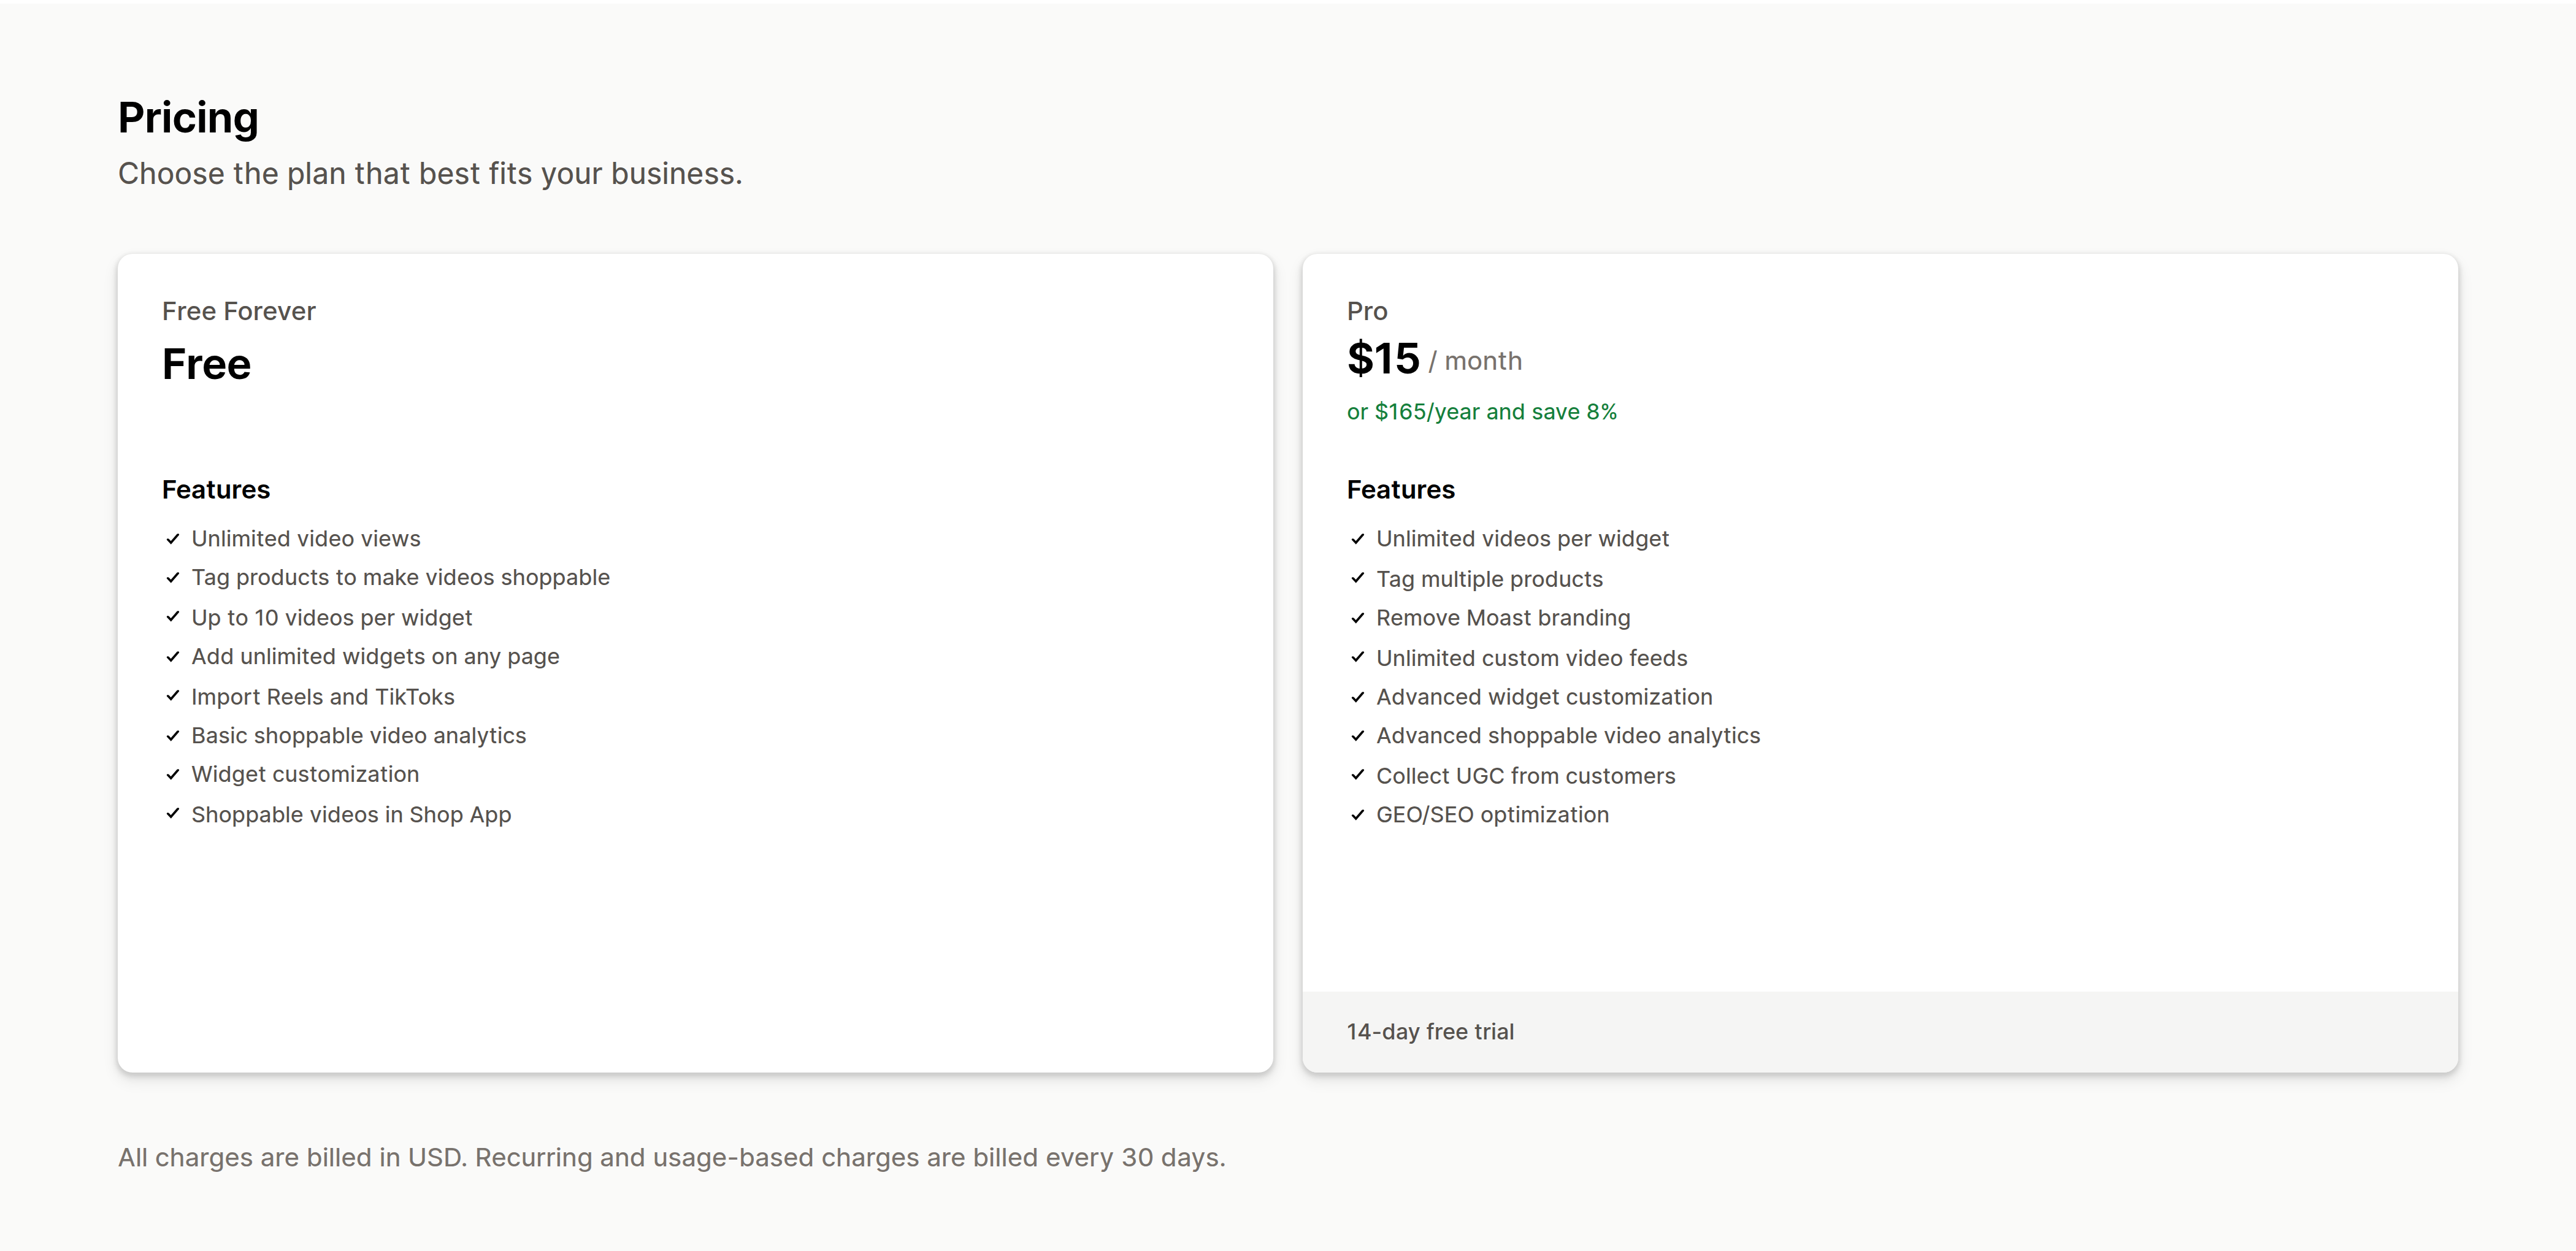
Task: Click checkmark beside Shoppable videos in Shop App
Action: [x=172, y=815]
